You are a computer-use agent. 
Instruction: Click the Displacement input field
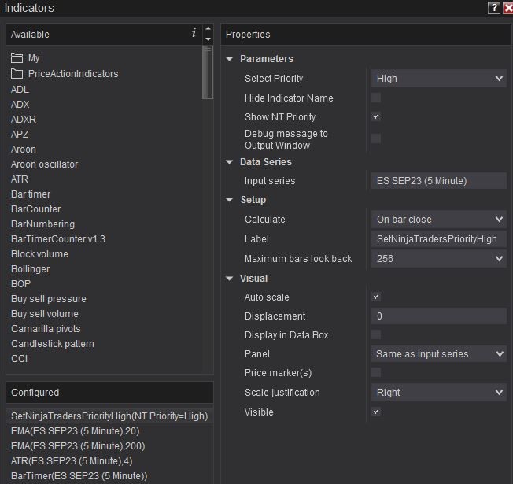438,316
